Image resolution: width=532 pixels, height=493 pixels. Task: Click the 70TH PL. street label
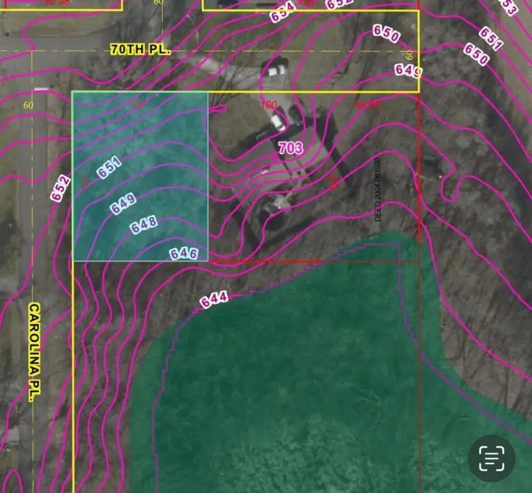tap(140, 49)
